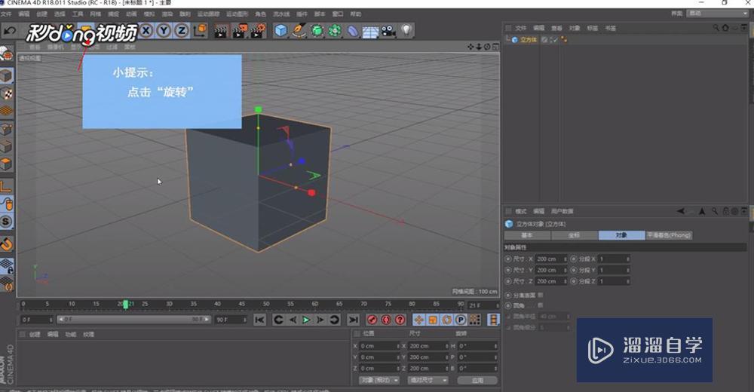Click the Camera object icon

(388, 32)
